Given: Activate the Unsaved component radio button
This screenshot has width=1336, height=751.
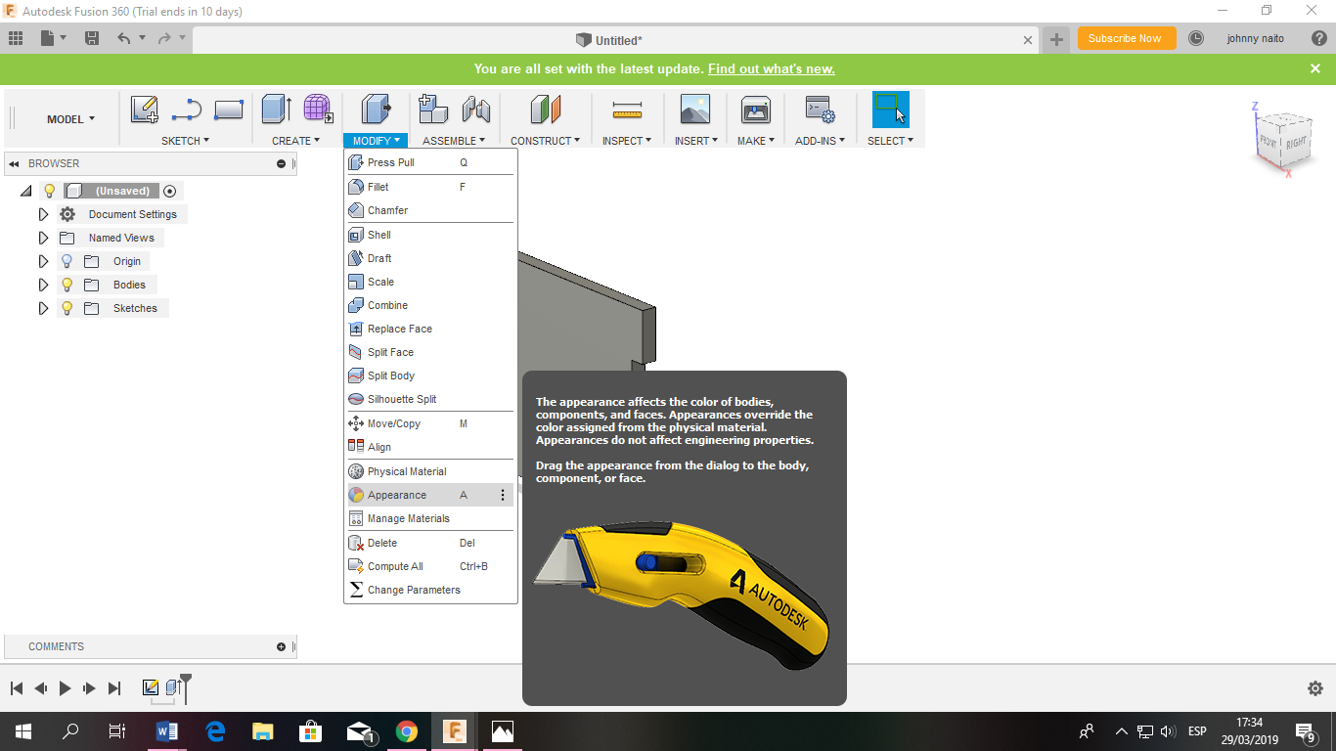Looking at the screenshot, I should pos(169,191).
